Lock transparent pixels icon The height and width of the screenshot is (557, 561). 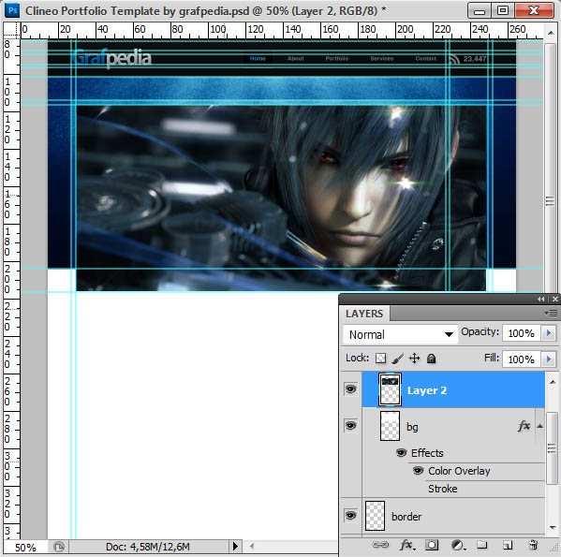tap(380, 359)
